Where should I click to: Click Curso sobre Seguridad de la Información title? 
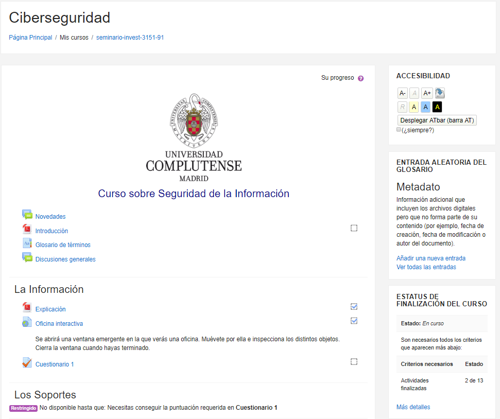point(194,194)
